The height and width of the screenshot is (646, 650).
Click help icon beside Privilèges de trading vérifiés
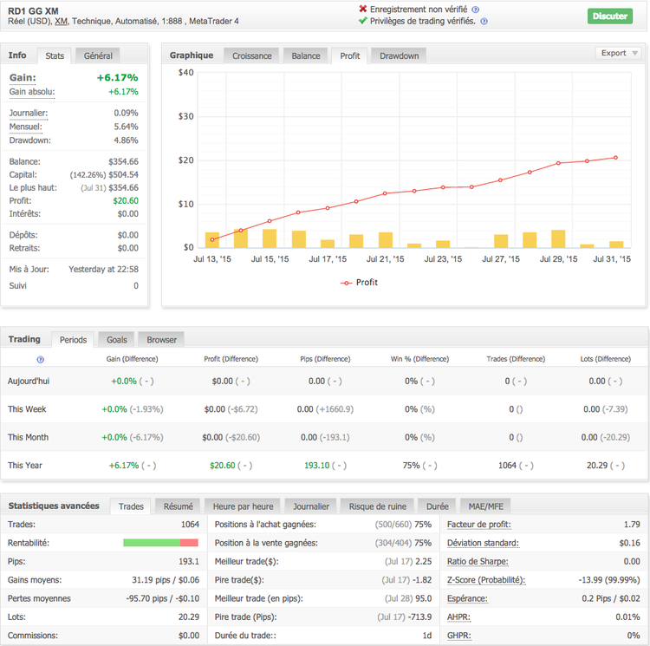[484, 22]
